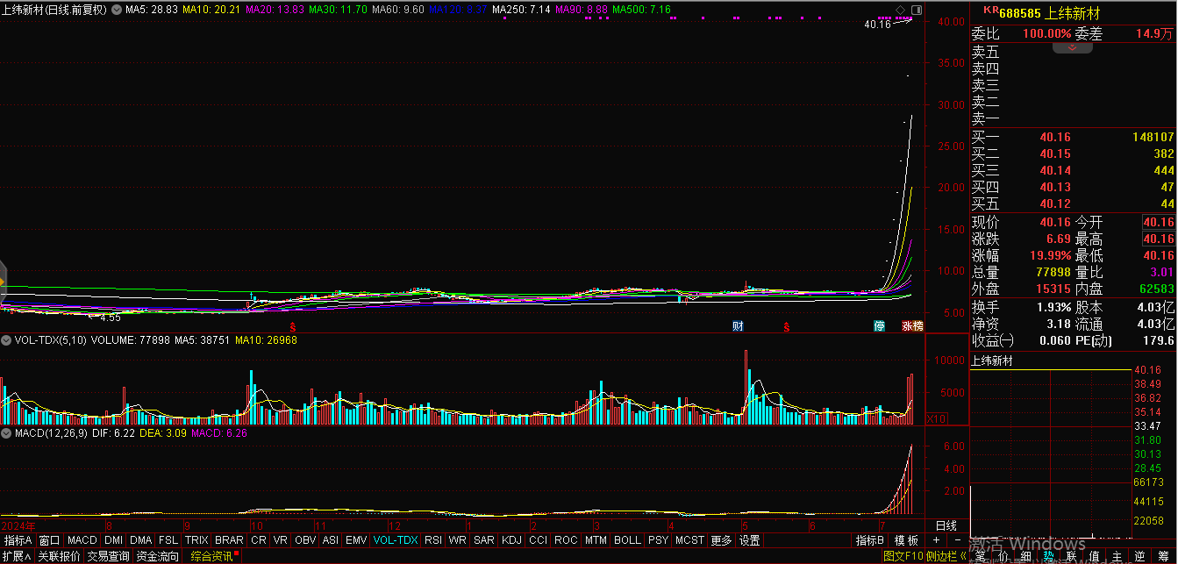Select the TRIX indicator tab
The width and height of the screenshot is (1178, 564).
pyautogui.click(x=196, y=540)
